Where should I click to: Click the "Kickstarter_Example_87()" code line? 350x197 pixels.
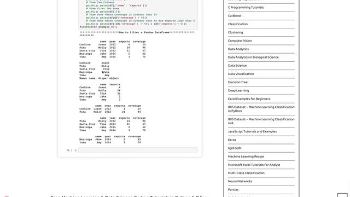point(98,27)
